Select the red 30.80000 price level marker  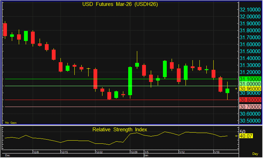click(250, 100)
